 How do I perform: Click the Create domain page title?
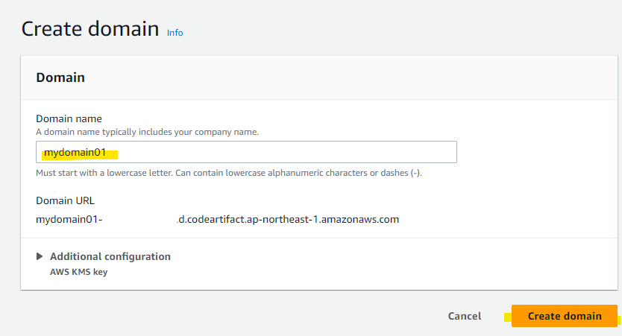coord(90,29)
